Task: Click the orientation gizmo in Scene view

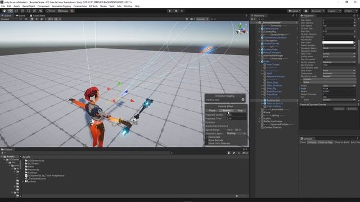Action: click(x=240, y=29)
